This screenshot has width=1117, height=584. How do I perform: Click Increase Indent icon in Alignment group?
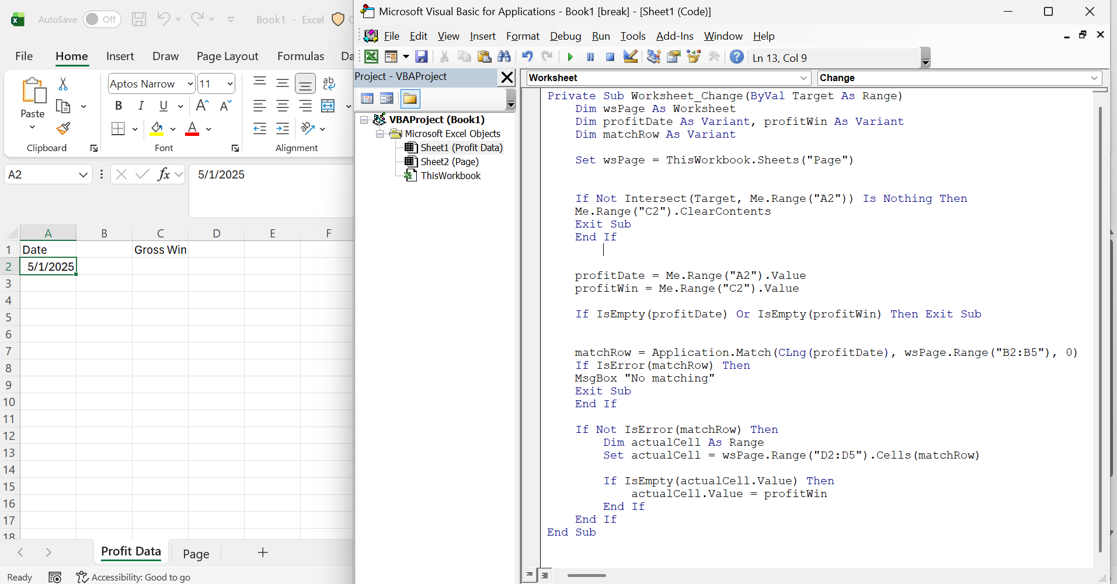[283, 128]
